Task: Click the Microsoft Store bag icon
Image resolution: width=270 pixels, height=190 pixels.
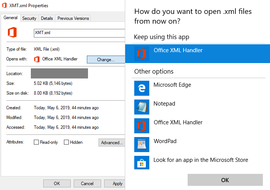Action: pos(142,163)
